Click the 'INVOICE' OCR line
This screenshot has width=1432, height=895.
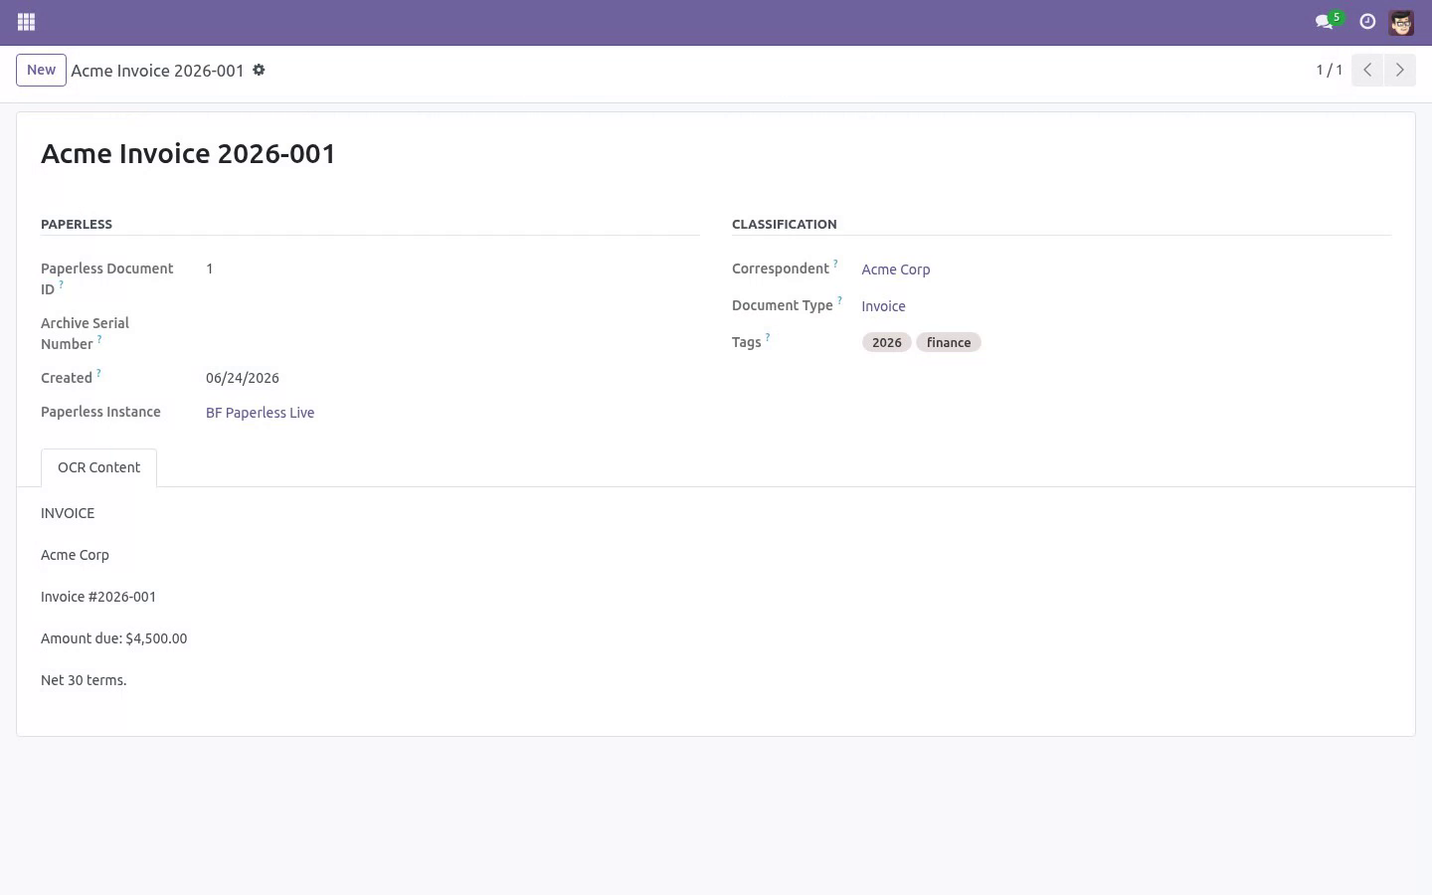point(68,513)
